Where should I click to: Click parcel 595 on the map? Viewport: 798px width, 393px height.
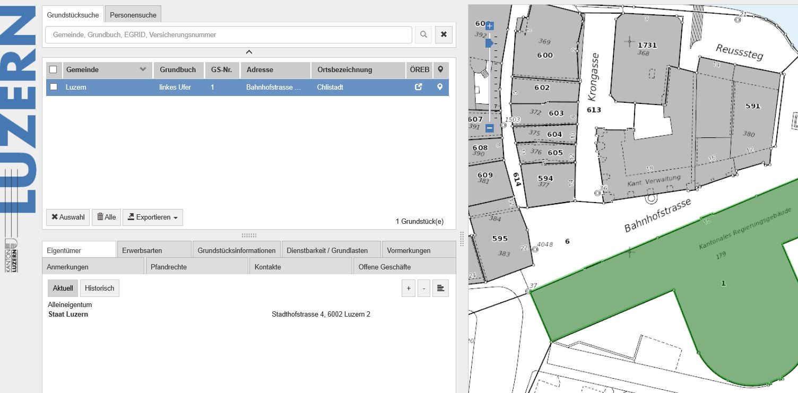tap(500, 238)
